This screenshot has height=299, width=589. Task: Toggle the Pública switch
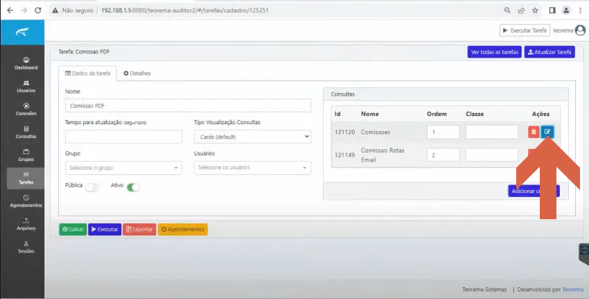coord(92,187)
